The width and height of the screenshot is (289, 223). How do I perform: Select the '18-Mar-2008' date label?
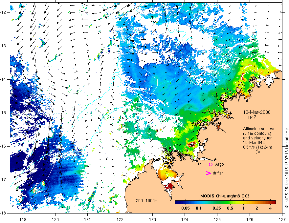[x=257, y=112]
